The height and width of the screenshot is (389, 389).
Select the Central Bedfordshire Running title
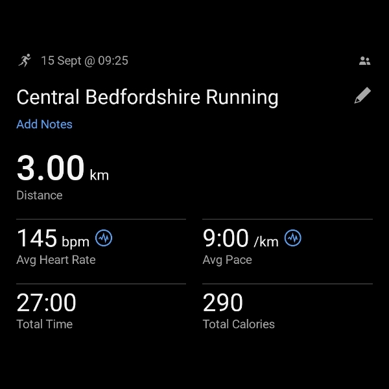pyautogui.click(x=147, y=97)
